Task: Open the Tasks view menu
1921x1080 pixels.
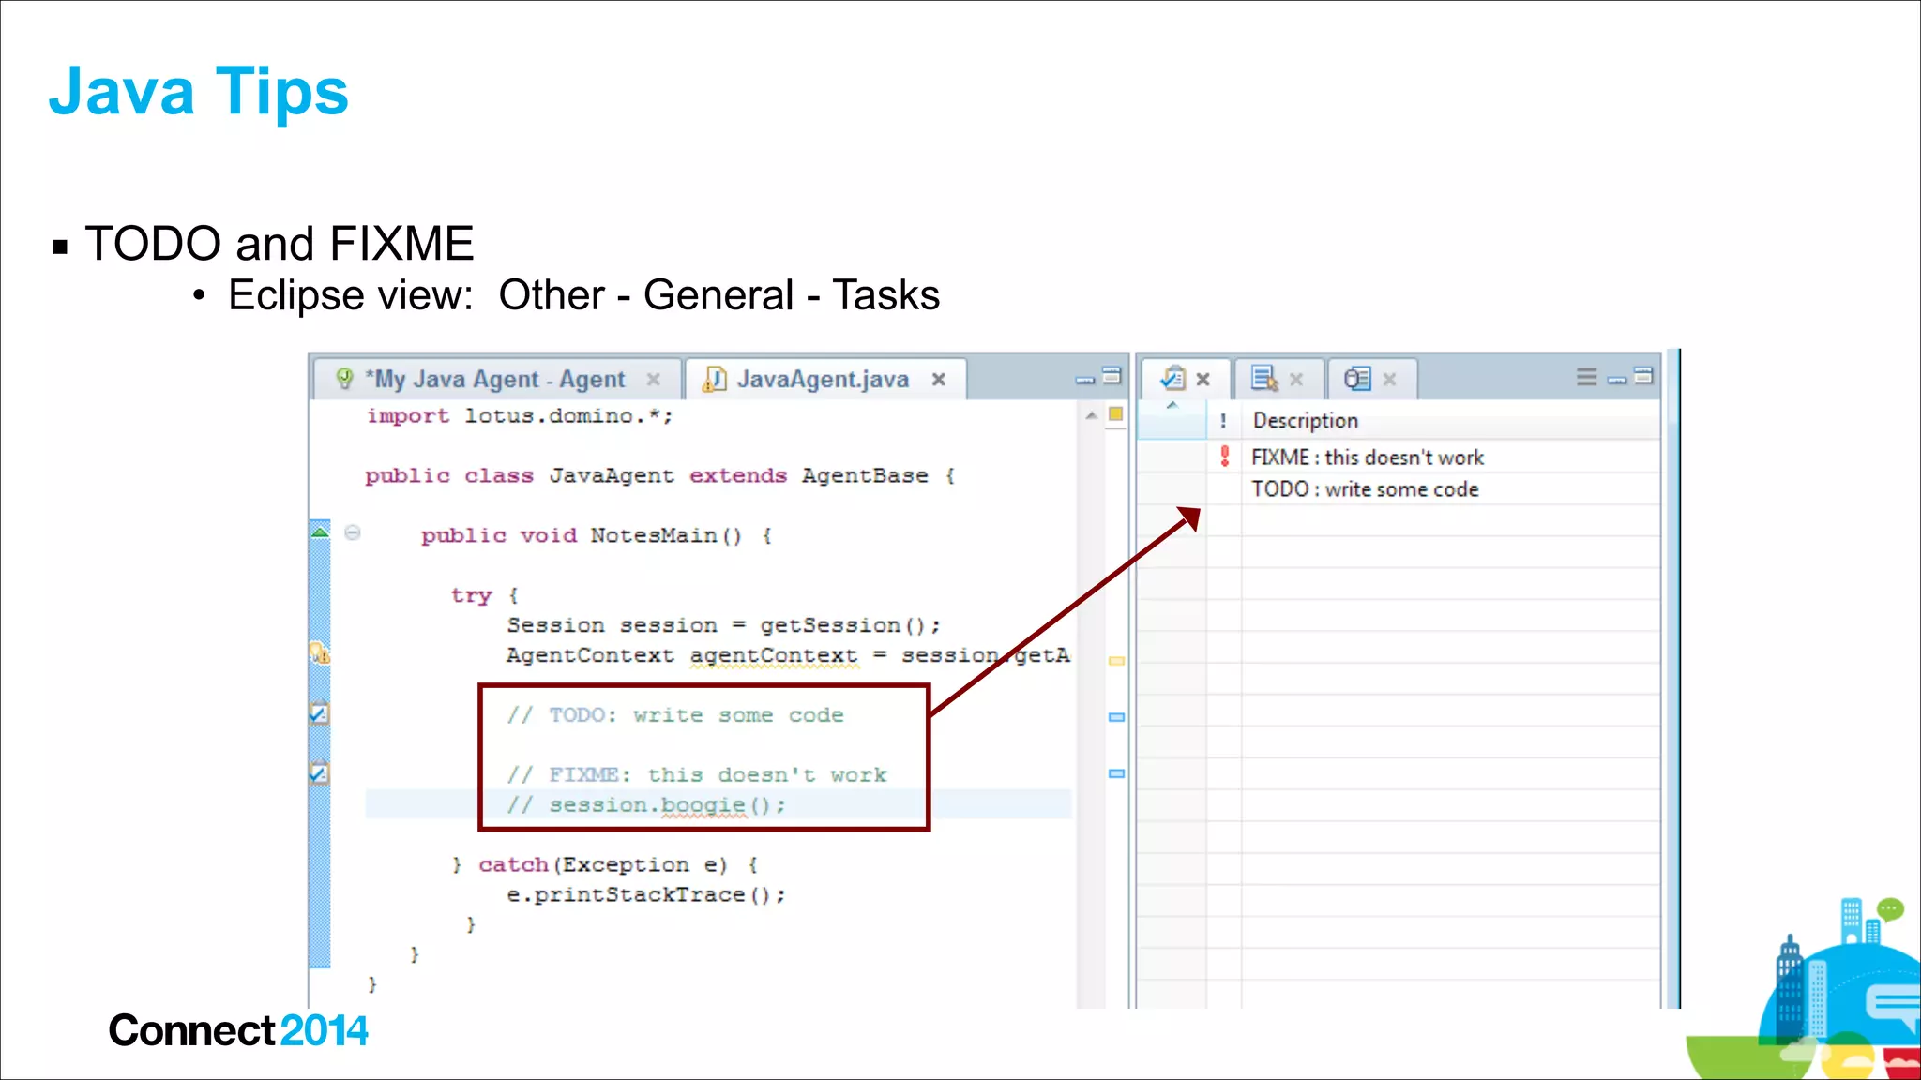Action: click(1586, 377)
